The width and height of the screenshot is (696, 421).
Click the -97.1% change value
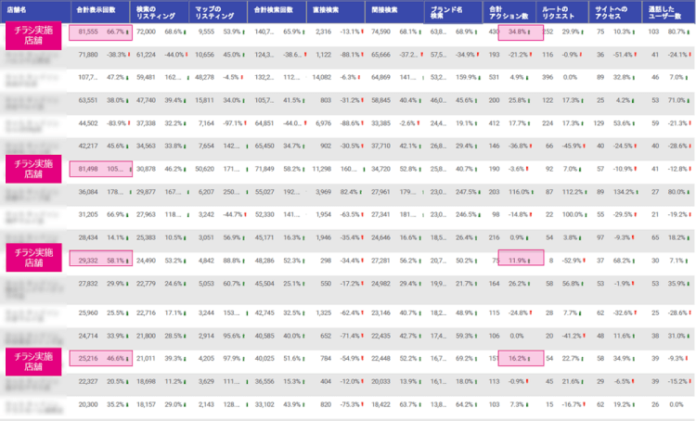(234, 123)
